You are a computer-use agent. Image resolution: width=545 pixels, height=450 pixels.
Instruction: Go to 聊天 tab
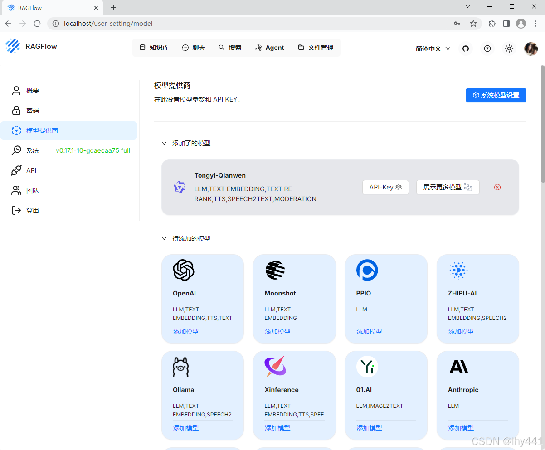[194, 48]
